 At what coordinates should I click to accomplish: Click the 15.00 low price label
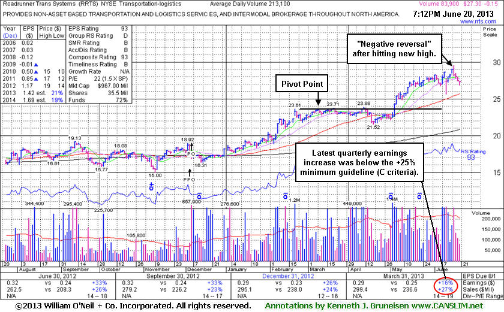155,175
